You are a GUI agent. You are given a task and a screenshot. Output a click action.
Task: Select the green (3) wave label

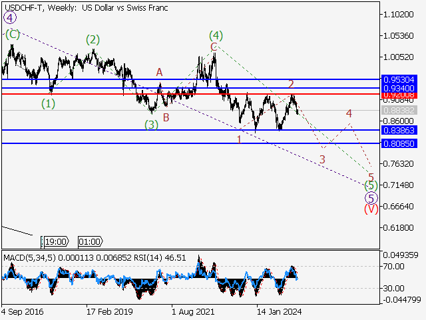click(x=152, y=125)
